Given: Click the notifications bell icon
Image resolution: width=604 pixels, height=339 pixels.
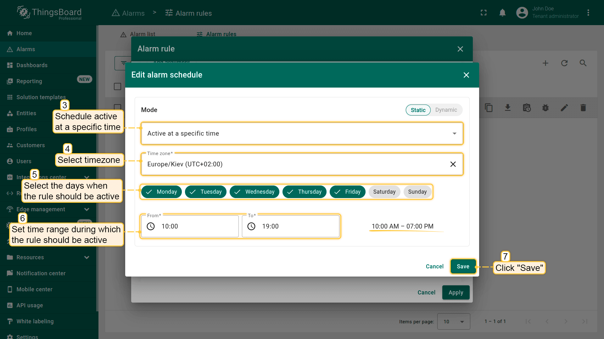Looking at the screenshot, I should tap(502, 13).
